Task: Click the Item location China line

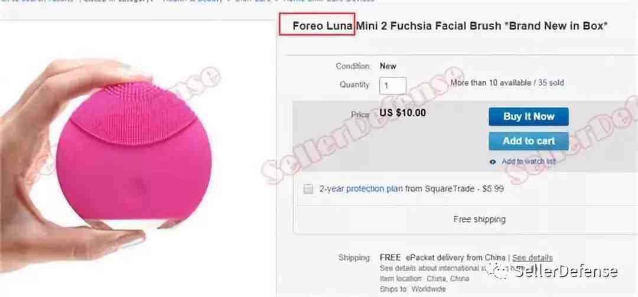Action: click(x=424, y=279)
